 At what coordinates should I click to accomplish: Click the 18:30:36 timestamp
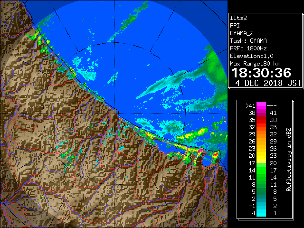click(261, 73)
